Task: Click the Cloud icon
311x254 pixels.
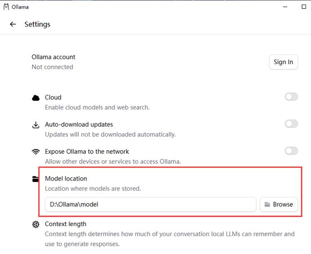Action: pos(36,98)
